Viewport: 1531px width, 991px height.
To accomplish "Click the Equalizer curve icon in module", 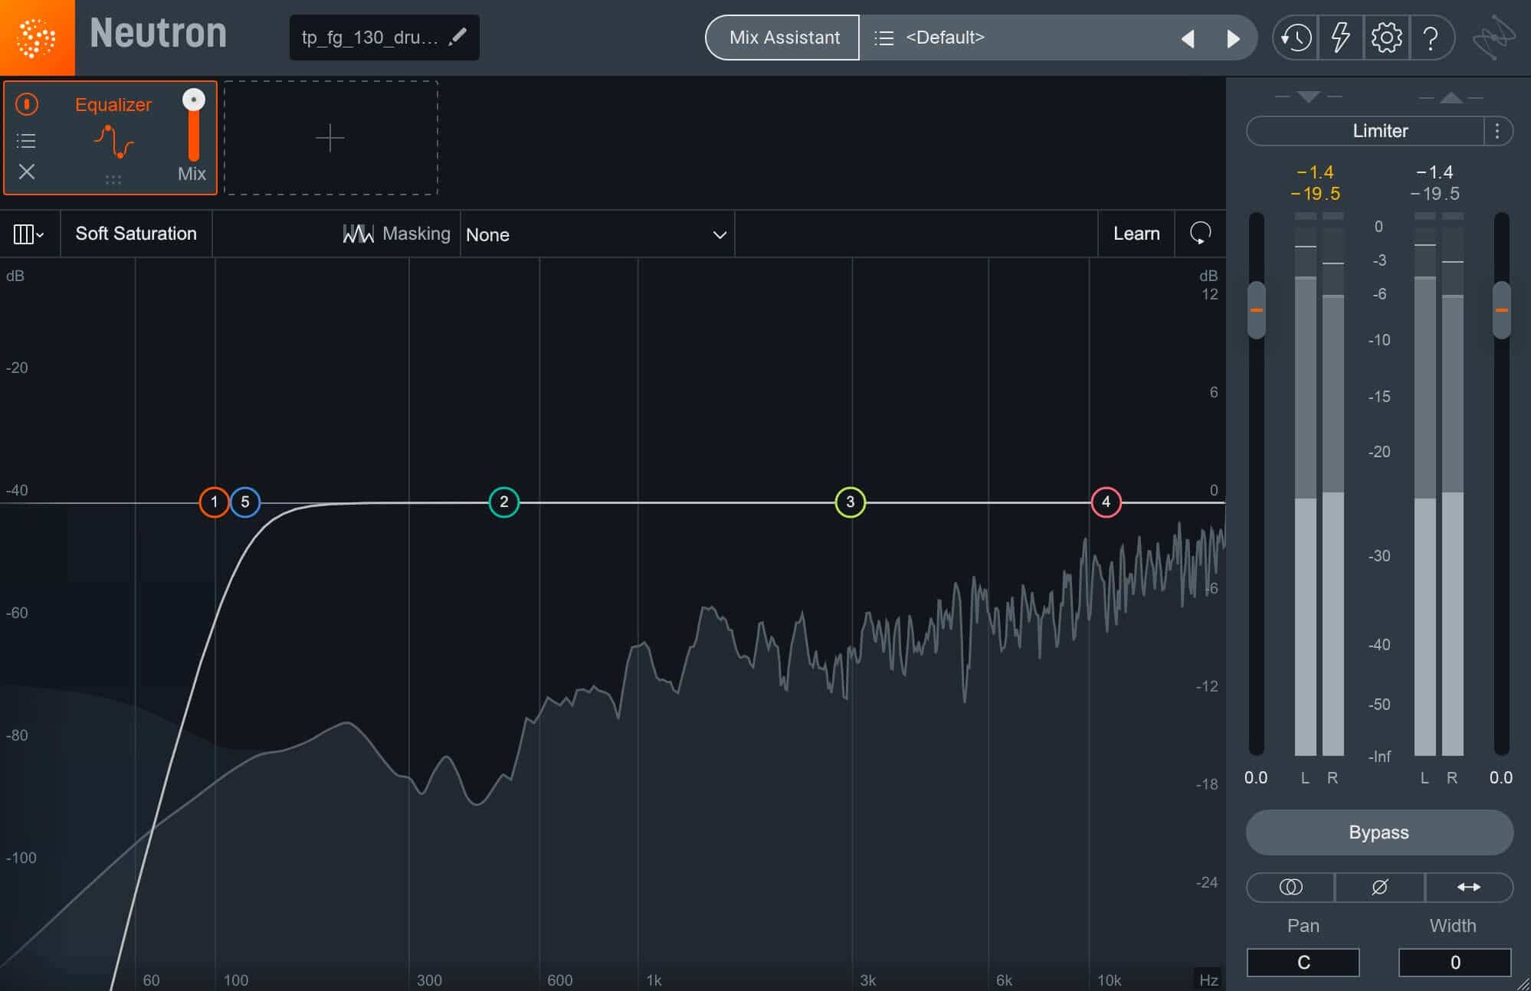I will (113, 142).
